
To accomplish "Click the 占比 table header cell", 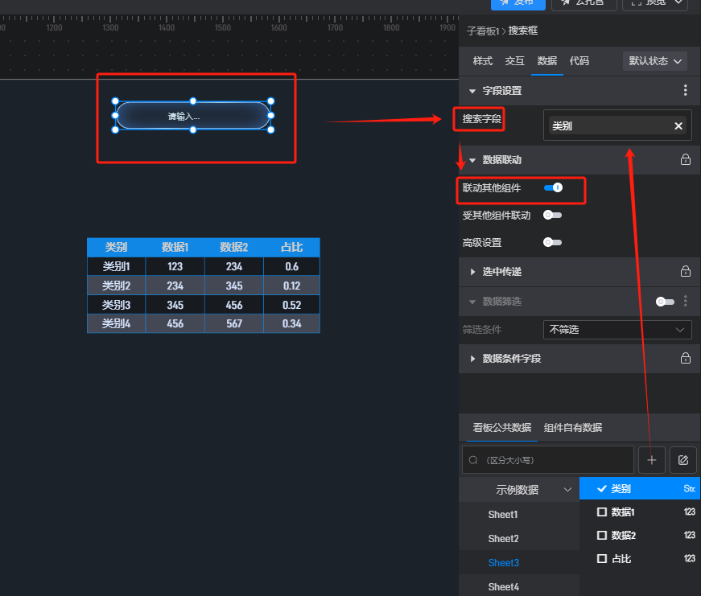I will tap(291, 247).
